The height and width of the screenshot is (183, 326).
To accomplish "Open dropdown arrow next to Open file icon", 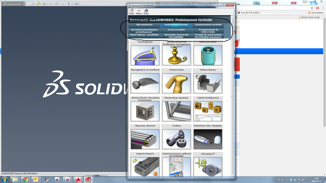I will point(41,4).
